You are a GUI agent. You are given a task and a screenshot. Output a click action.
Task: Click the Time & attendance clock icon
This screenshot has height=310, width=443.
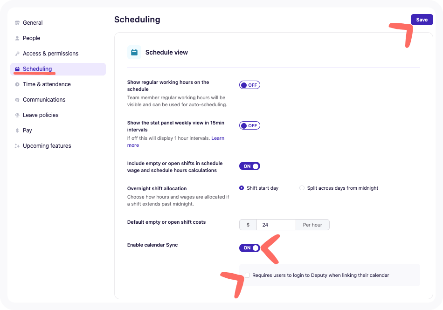(17, 84)
